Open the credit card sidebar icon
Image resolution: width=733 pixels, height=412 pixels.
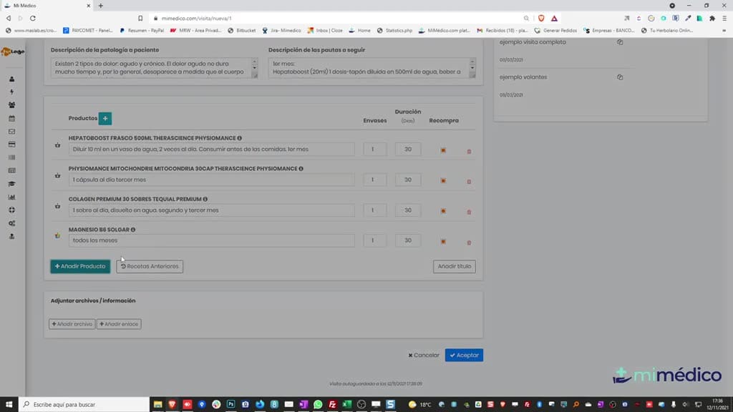tap(11, 144)
